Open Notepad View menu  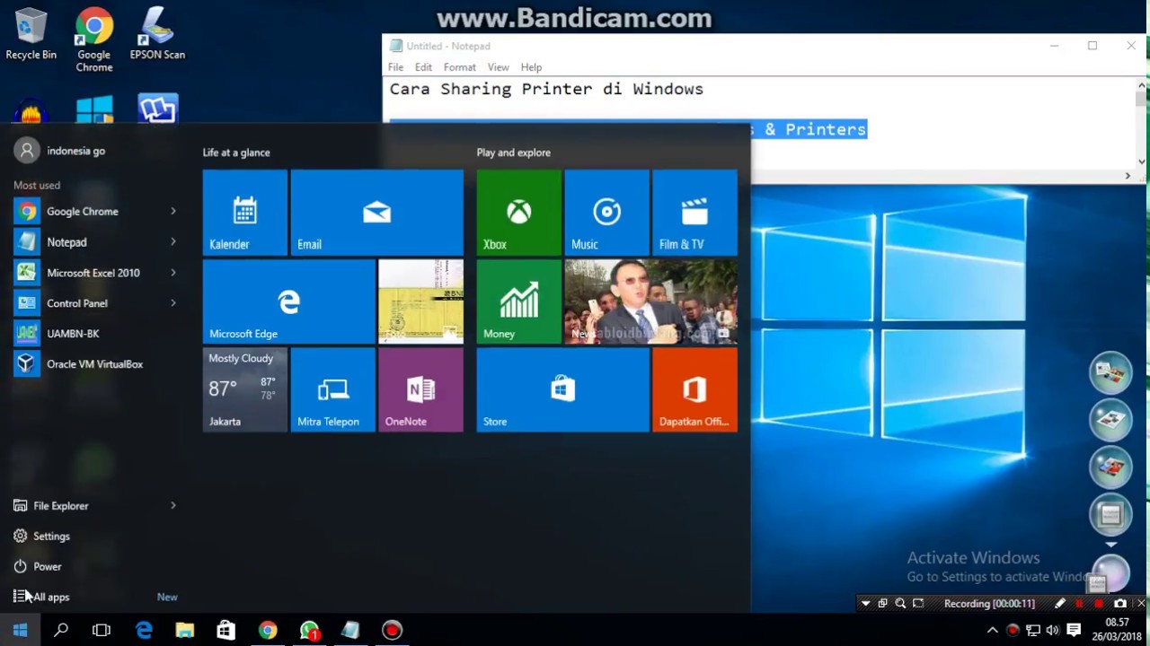498,67
